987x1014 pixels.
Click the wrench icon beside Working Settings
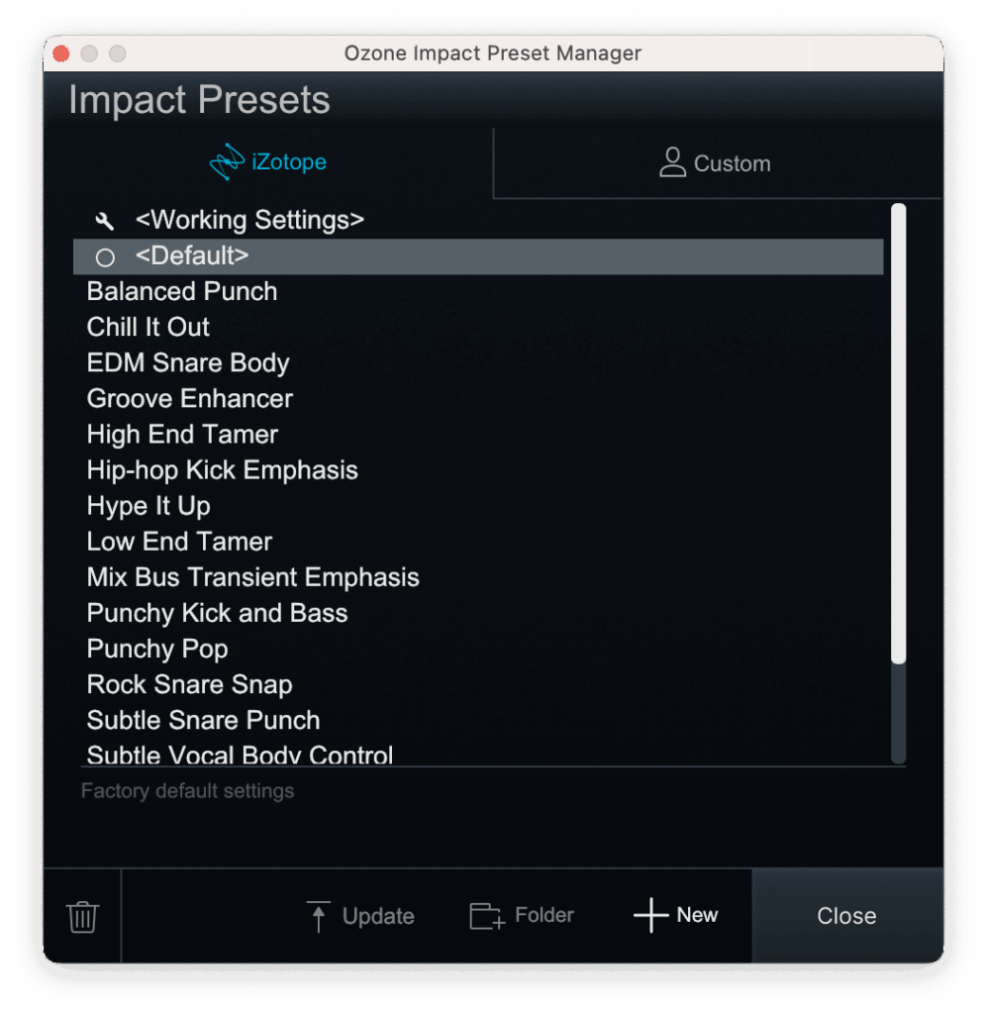pyautogui.click(x=105, y=221)
